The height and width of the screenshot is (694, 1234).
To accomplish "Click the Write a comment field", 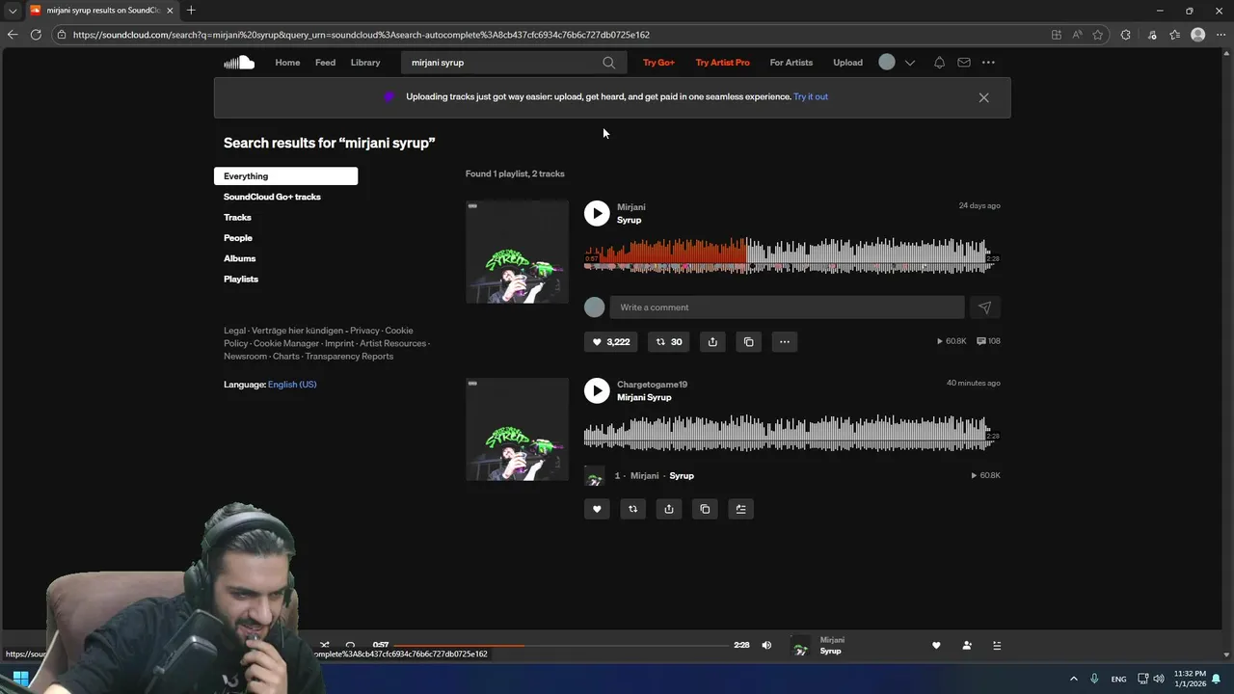I will [787, 307].
